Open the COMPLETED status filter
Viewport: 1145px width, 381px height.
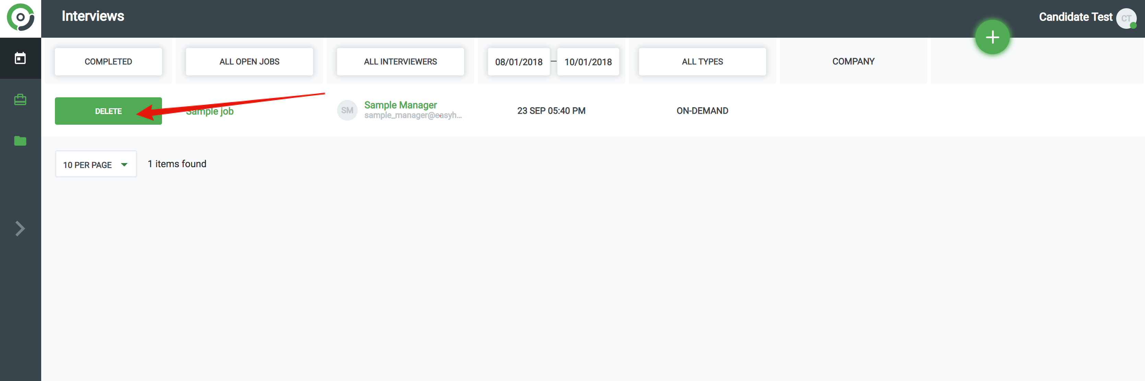coord(108,62)
